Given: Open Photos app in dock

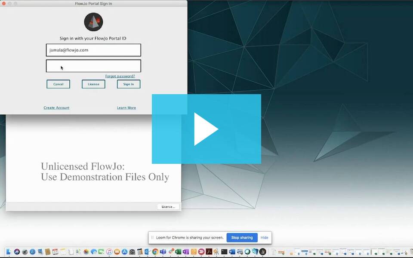Looking at the screenshot, I should click(86, 252).
